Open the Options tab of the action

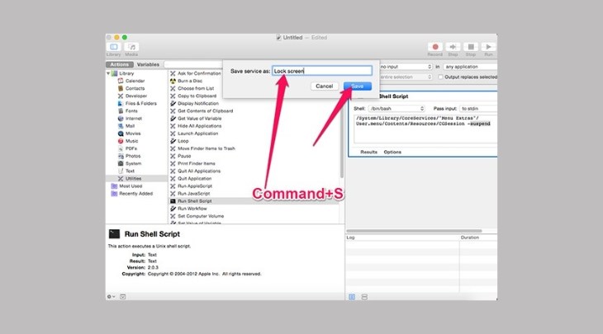(x=392, y=152)
